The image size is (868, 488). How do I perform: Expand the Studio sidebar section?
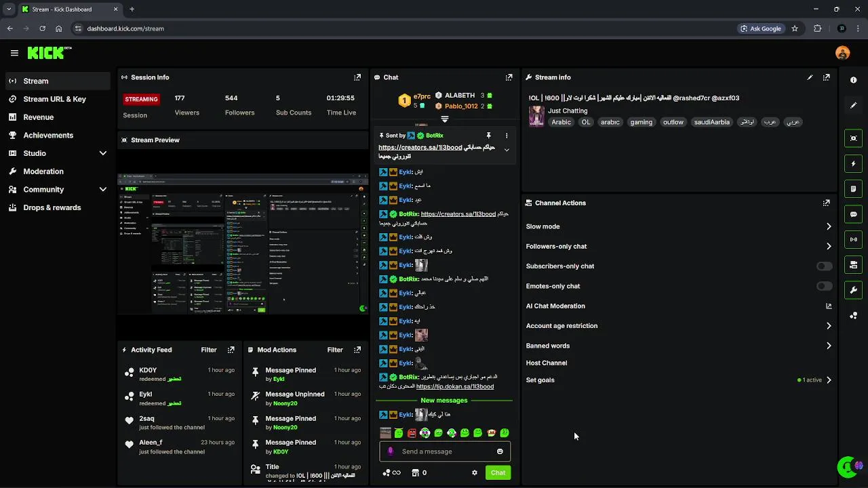(103, 153)
